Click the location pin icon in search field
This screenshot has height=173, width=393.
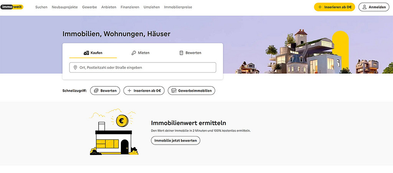pos(75,68)
